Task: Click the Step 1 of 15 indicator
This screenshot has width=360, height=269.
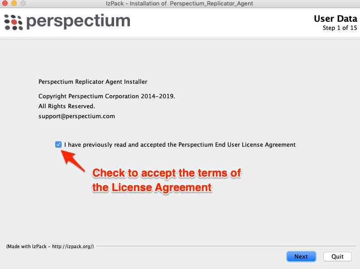Action: click(340, 28)
